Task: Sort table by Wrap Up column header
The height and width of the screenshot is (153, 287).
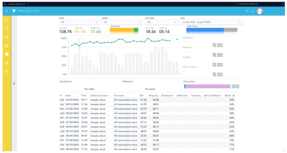Action: click(154, 96)
